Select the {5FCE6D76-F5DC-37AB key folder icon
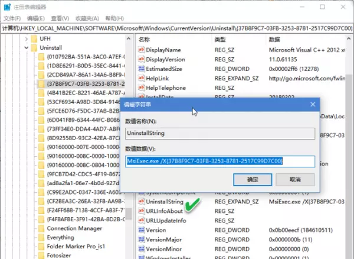The height and width of the screenshot is (259, 354). (x=41, y=111)
